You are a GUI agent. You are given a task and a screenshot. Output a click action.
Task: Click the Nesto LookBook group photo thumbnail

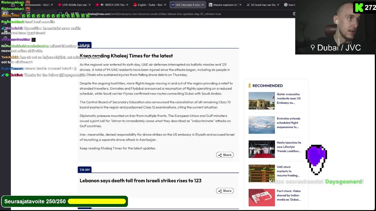(262, 149)
